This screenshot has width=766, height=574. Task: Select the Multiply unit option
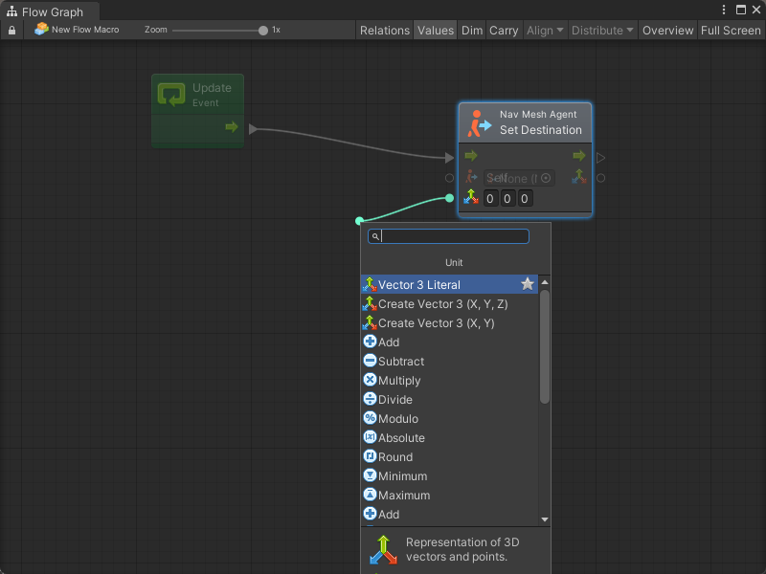tap(399, 381)
